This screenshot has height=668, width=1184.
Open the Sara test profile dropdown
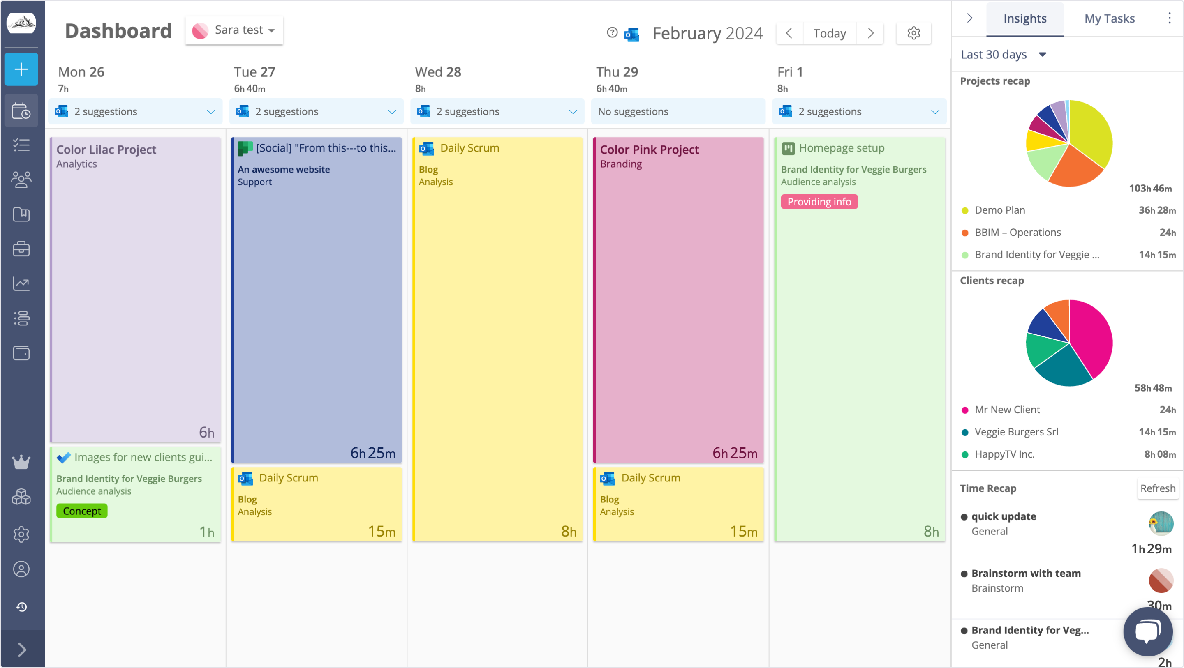click(x=234, y=30)
